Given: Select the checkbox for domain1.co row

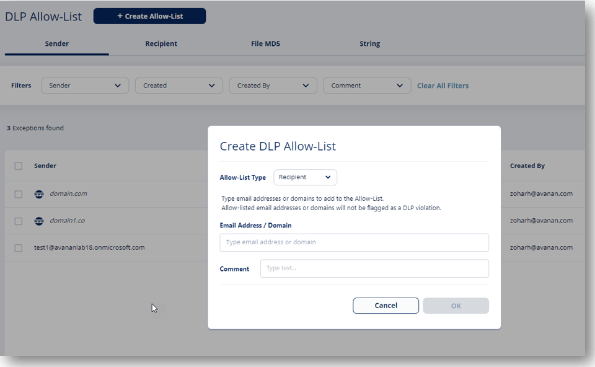Looking at the screenshot, I should (18, 221).
